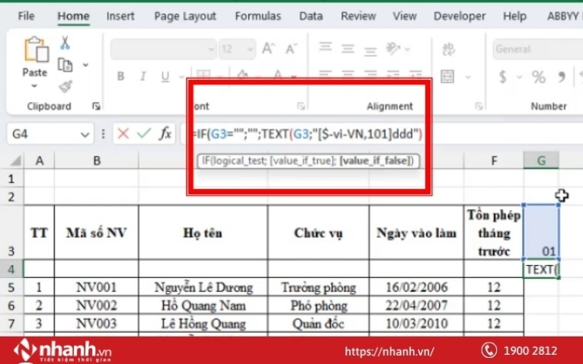Click the Bottom Align icon
Screen dimensions: 583x364
(370, 51)
